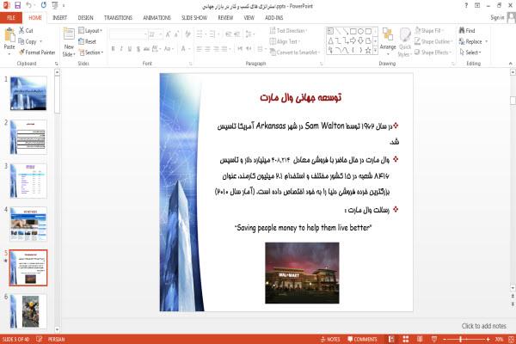Switch to the ANIMATIONS tab

(157, 18)
